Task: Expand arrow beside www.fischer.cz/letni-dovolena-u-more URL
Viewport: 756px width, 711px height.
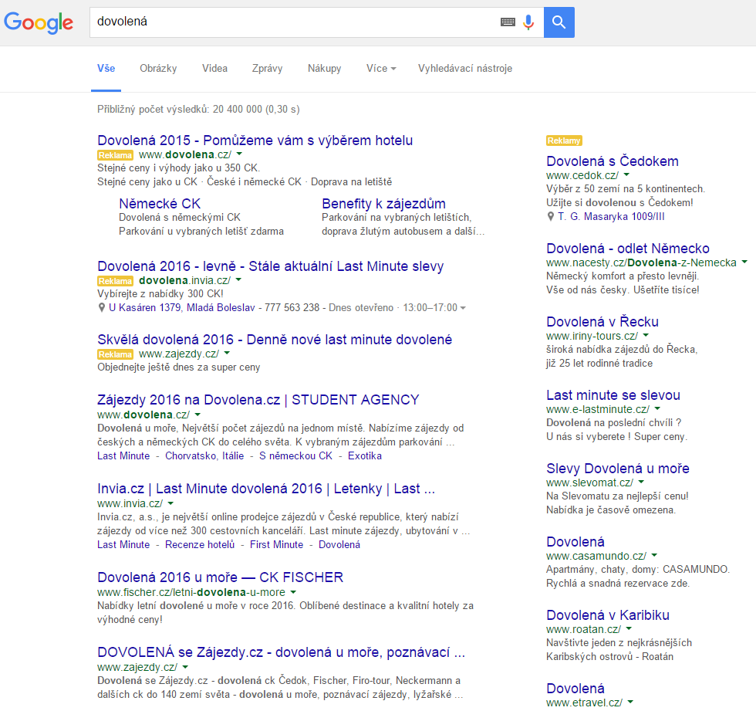Action: (x=293, y=592)
